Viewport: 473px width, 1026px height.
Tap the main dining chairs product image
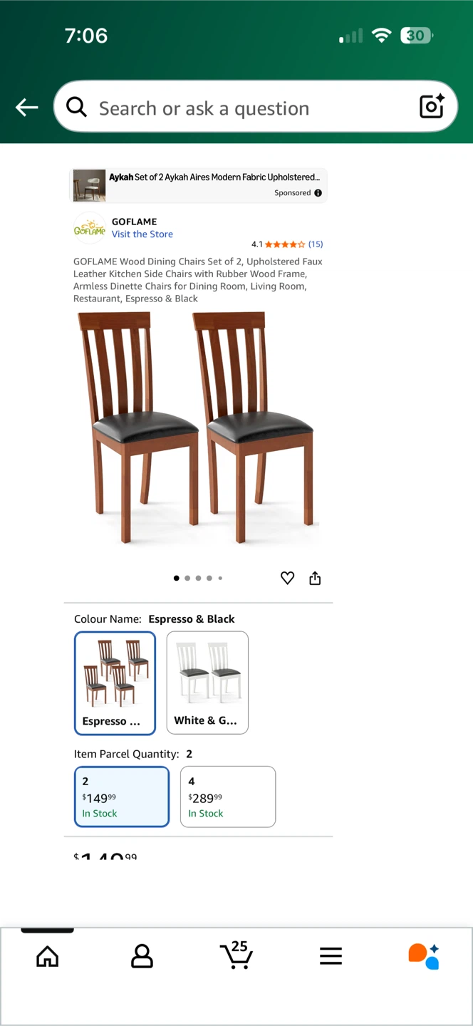(196, 427)
